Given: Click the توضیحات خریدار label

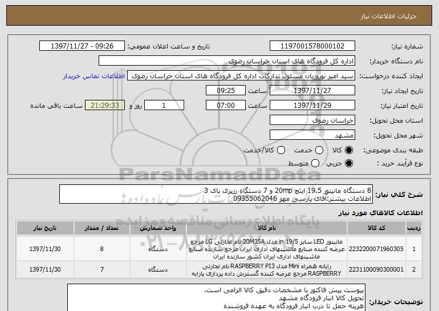Looking at the screenshot, I should point(396,302).
